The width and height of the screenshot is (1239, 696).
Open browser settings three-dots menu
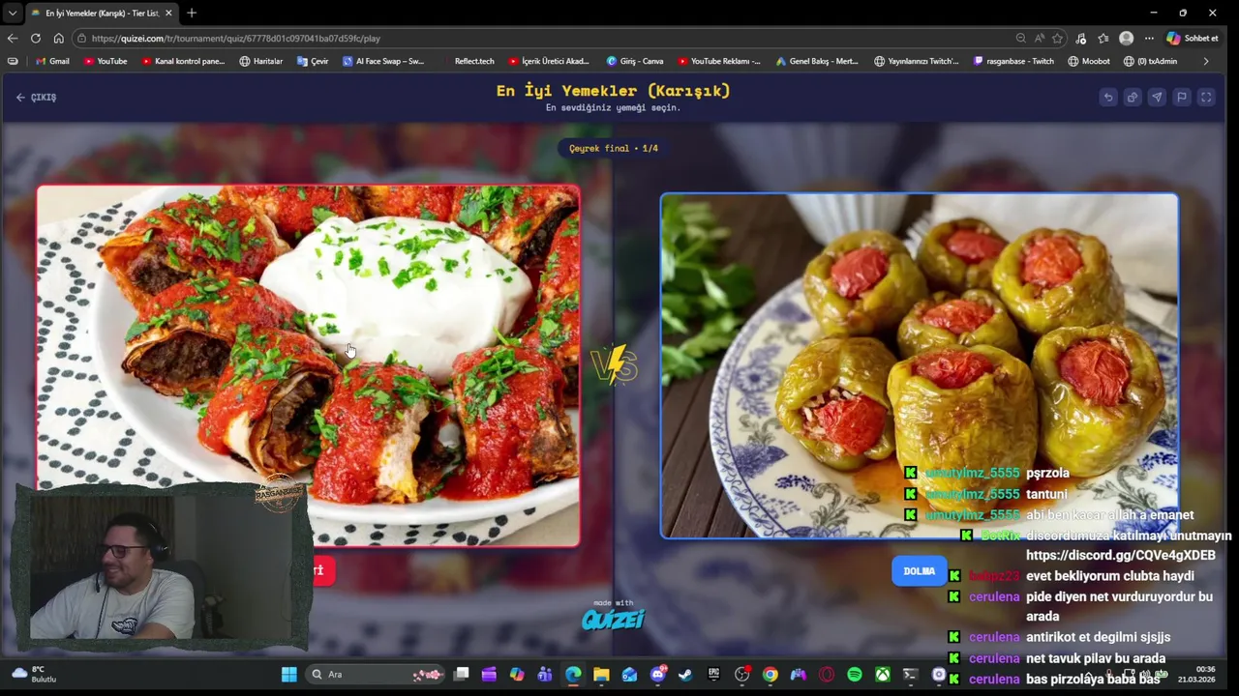pyautogui.click(x=1149, y=38)
